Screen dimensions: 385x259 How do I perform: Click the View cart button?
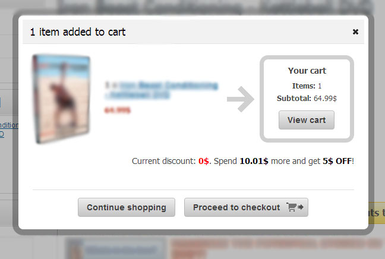pos(307,120)
